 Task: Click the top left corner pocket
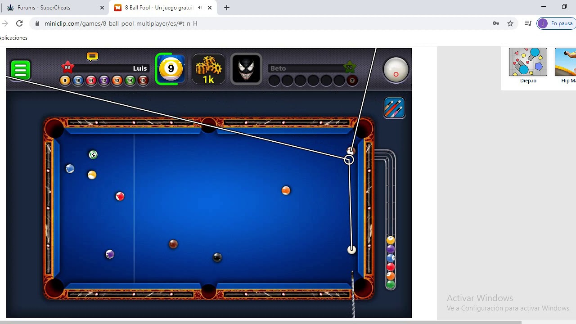click(x=54, y=129)
